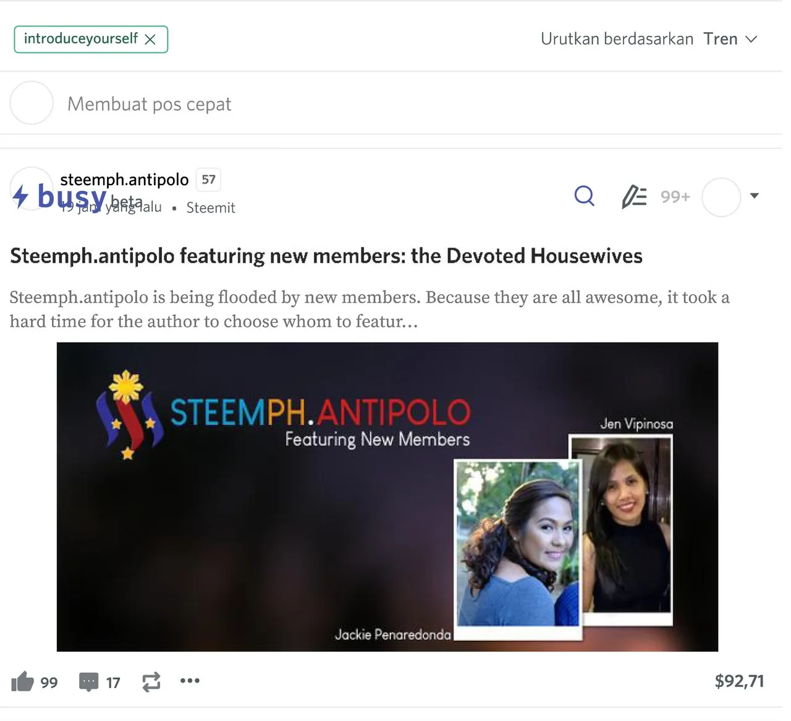
Task: Like the post with thumbs up icon
Action: (22, 681)
